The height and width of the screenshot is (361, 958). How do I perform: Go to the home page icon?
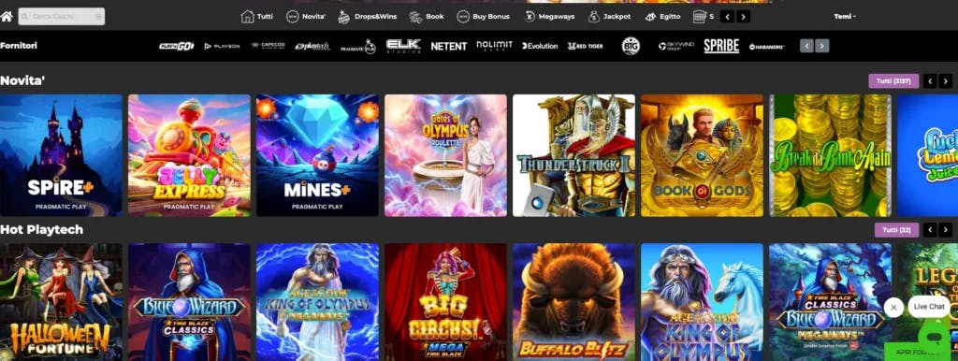(7, 17)
